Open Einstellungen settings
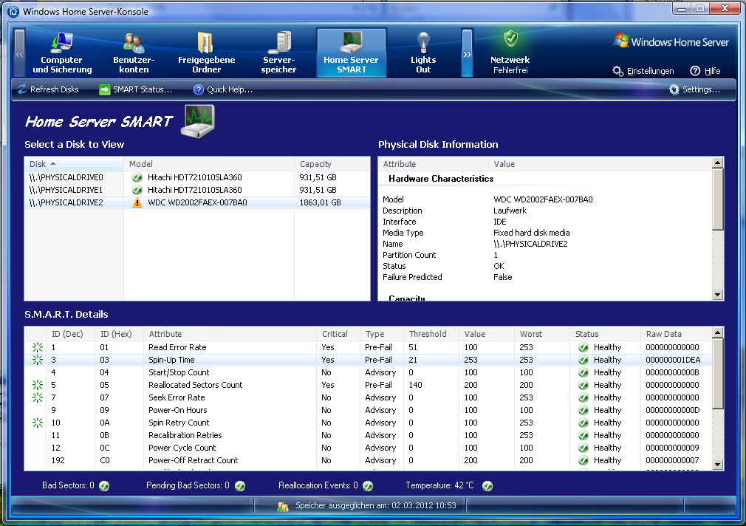 (643, 71)
